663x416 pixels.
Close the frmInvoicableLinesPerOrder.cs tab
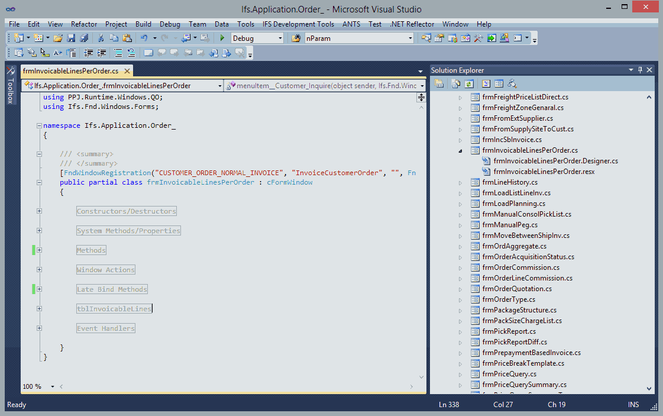click(x=127, y=70)
